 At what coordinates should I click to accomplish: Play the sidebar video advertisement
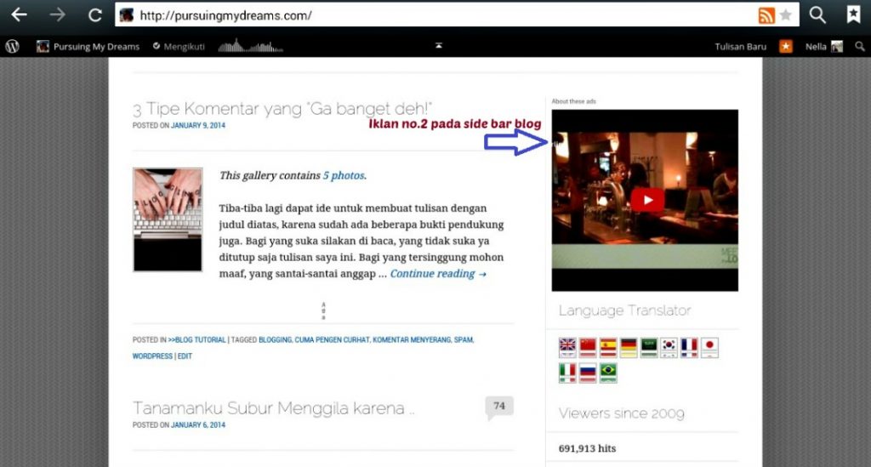point(647,200)
